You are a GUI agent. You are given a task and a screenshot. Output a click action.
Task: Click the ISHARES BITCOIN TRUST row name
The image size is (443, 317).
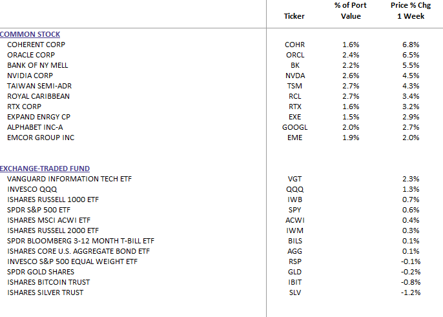[x=48, y=282]
